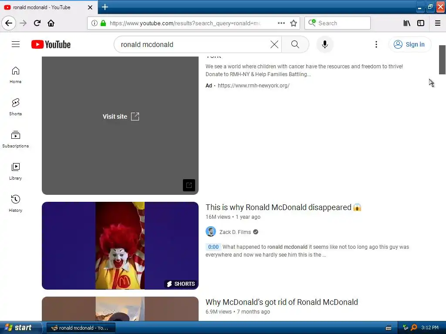Click the address bar URL
446x334 pixels.
185,23
